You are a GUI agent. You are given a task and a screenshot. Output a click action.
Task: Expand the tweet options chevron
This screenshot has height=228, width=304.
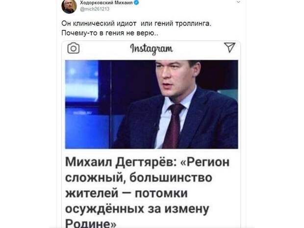click(x=238, y=2)
